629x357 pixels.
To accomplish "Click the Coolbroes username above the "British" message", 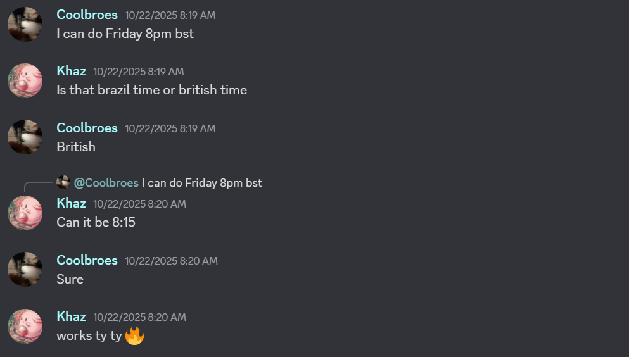I will 87,128.
